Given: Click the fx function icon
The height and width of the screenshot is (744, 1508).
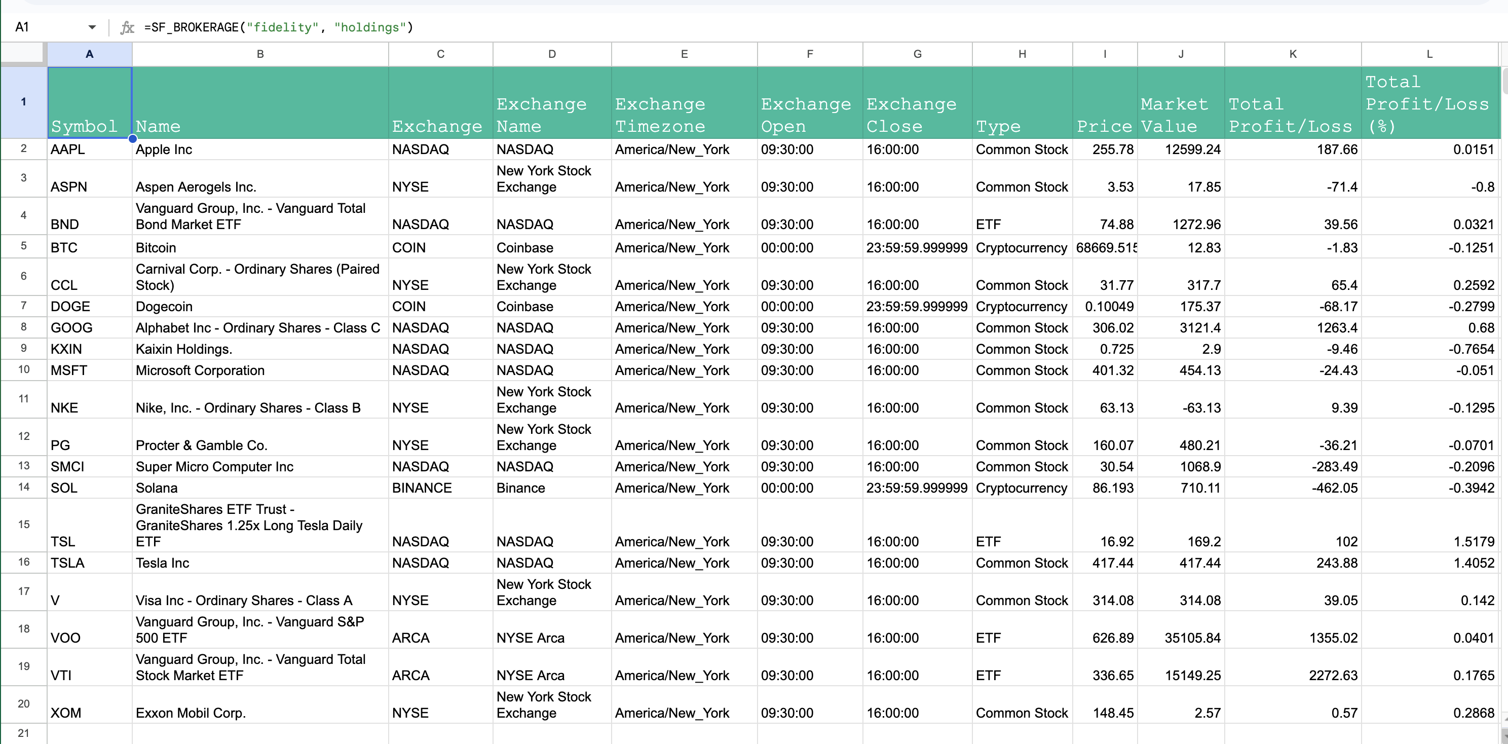Looking at the screenshot, I should (127, 27).
